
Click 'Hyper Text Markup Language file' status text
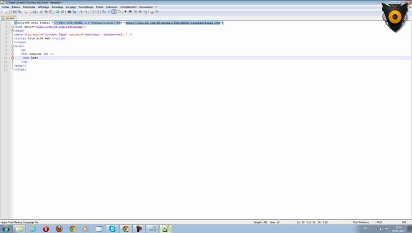[19, 222]
